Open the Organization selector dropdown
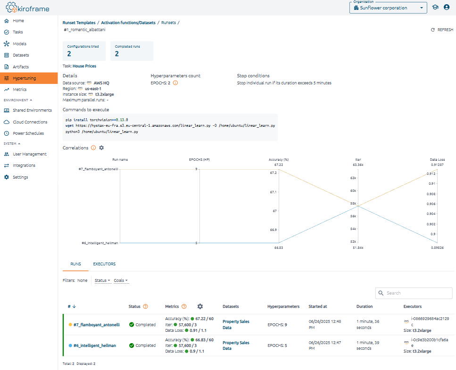This screenshot has height=370, width=456. pos(388,8)
